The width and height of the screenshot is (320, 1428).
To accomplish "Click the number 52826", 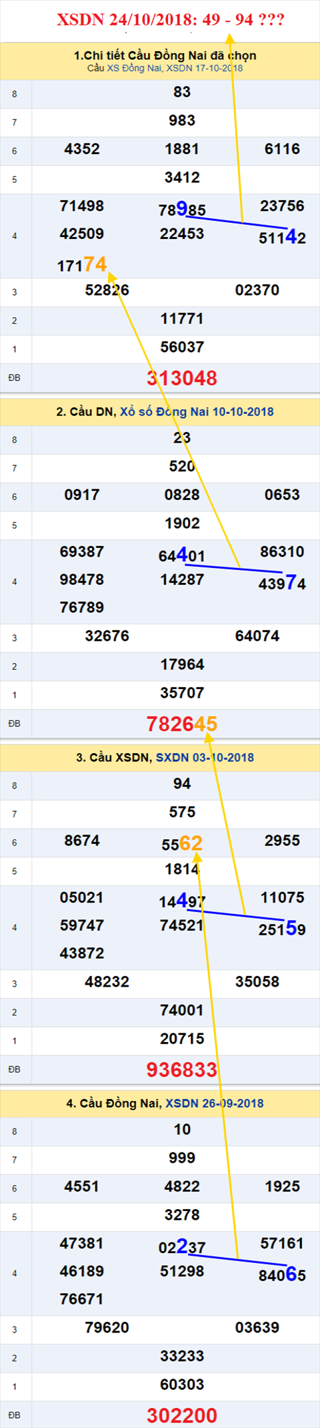I will click(107, 290).
